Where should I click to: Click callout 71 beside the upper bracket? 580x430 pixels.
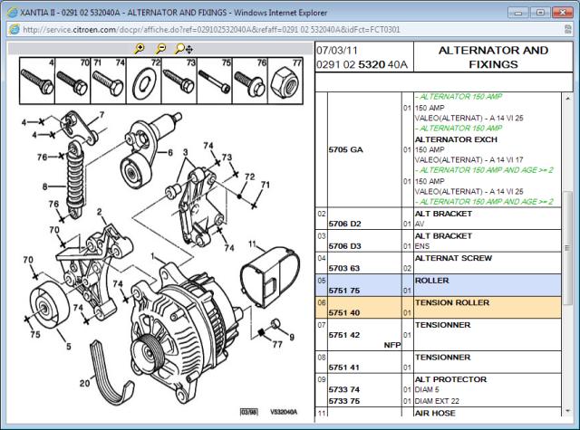[x=266, y=185]
